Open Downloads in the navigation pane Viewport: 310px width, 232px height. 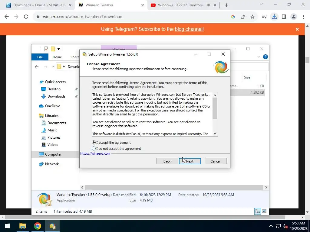pos(53,96)
